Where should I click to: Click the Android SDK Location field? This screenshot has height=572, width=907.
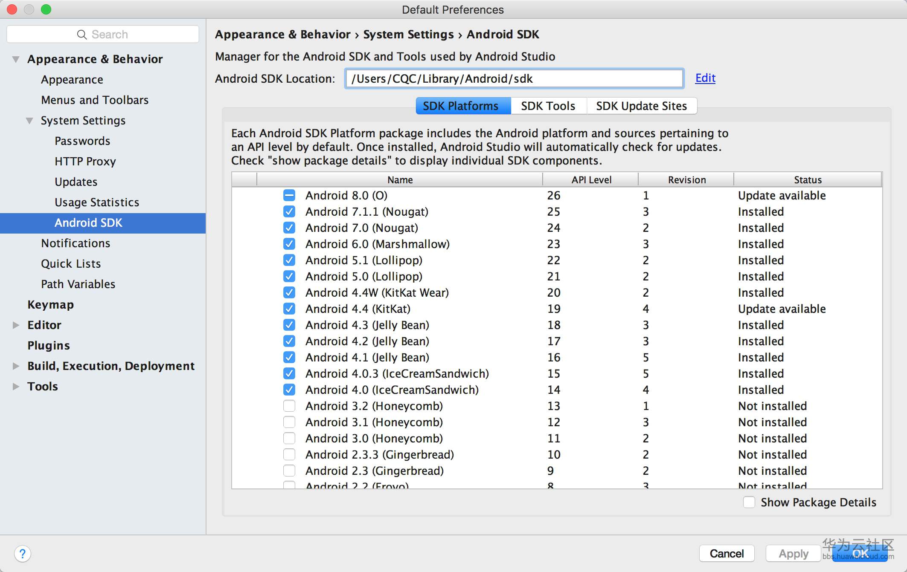click(514, 79)
